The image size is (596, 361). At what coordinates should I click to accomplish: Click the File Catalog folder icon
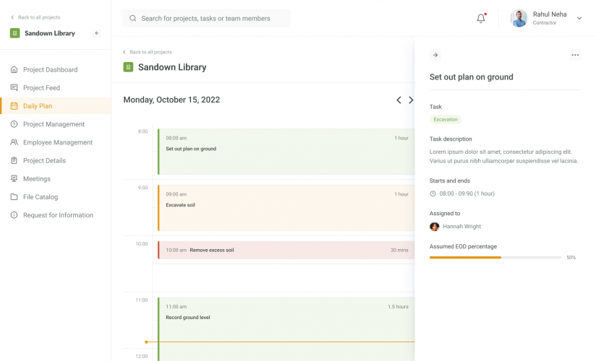click(x=14, y=196)
